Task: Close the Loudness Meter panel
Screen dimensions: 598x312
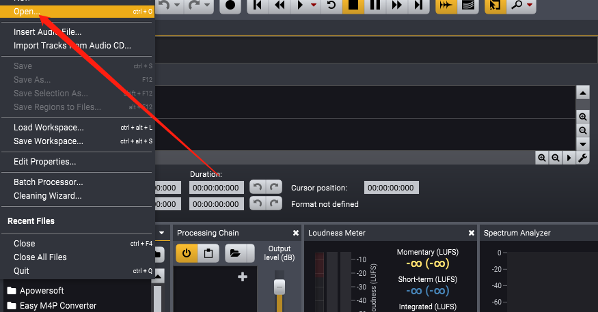Action: coord(472,233)
